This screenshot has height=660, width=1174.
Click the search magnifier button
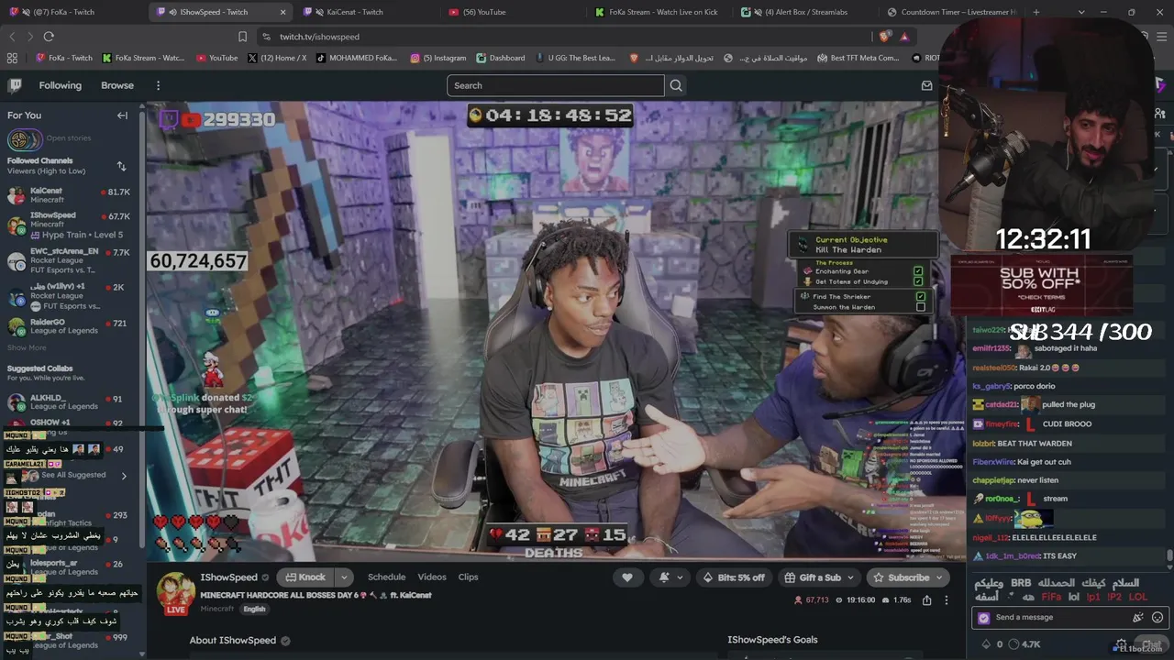676,85
